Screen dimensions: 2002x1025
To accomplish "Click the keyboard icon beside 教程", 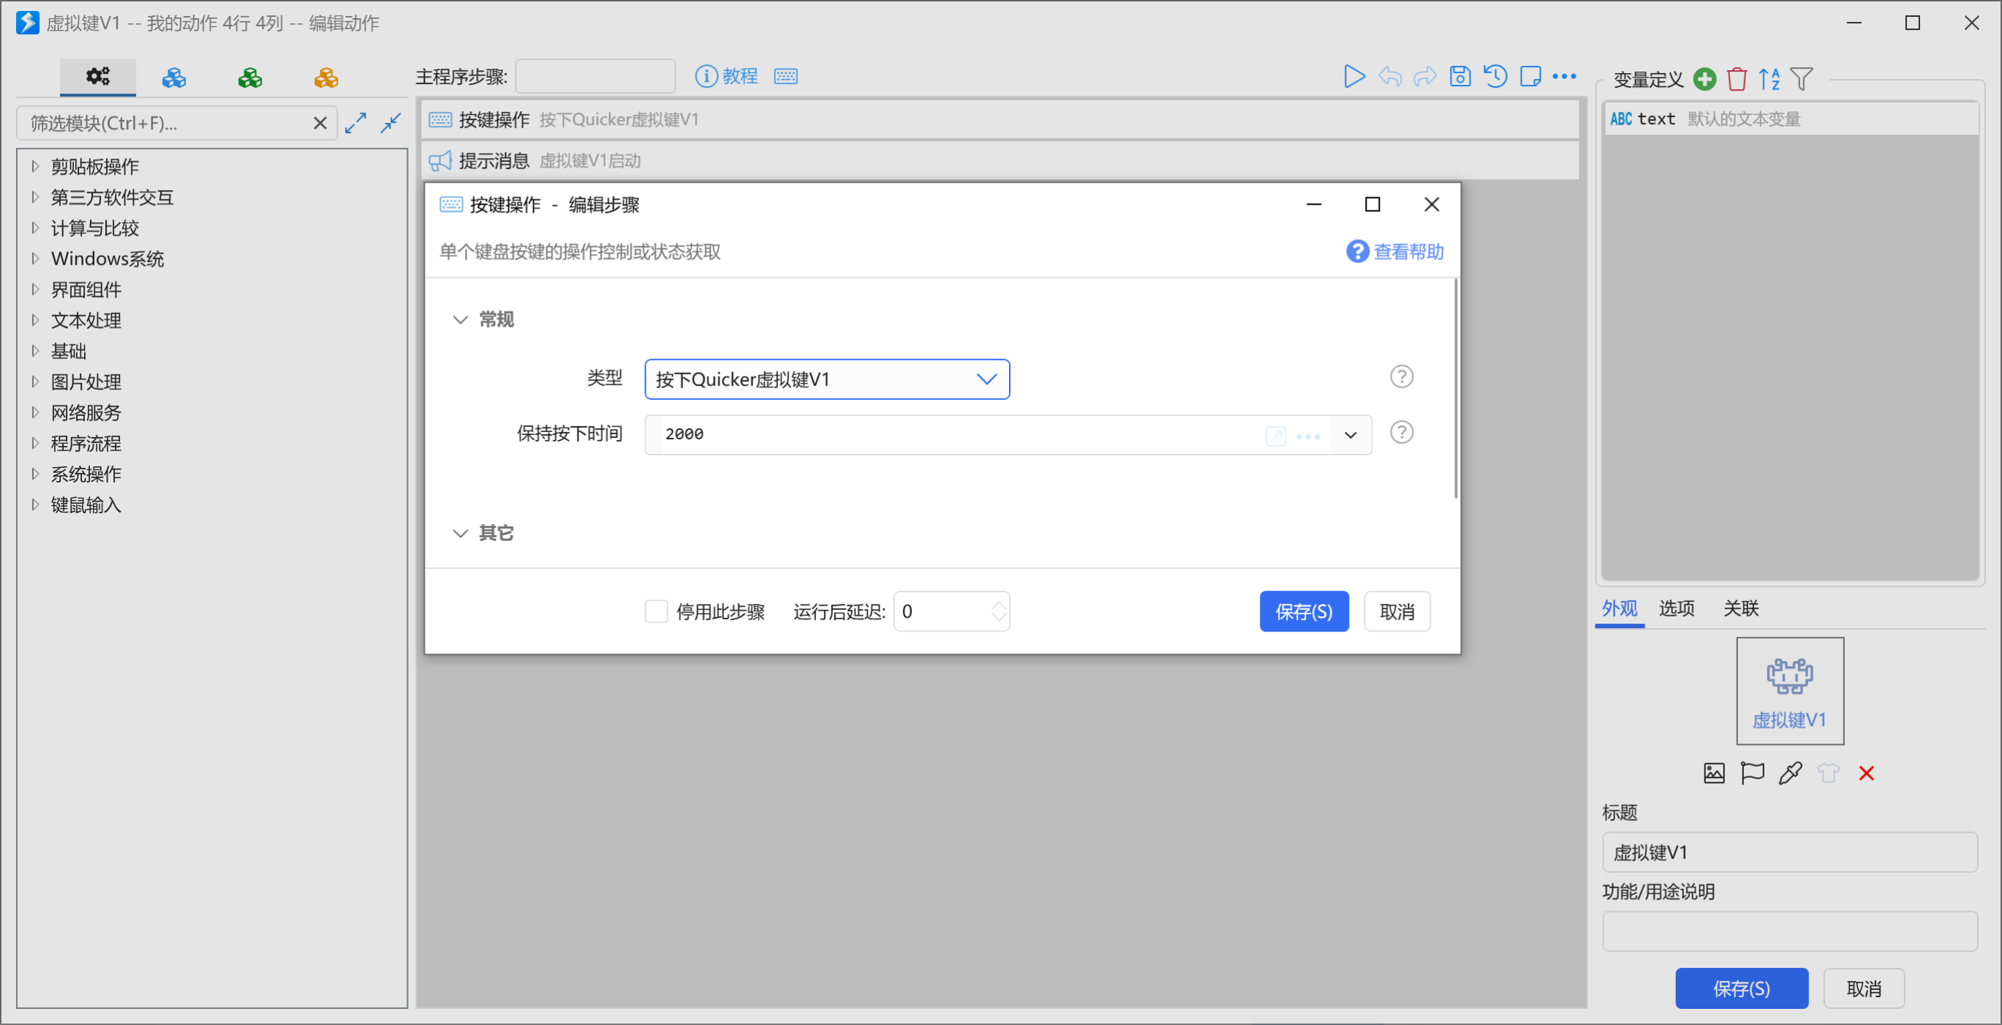I will point(786,76).
